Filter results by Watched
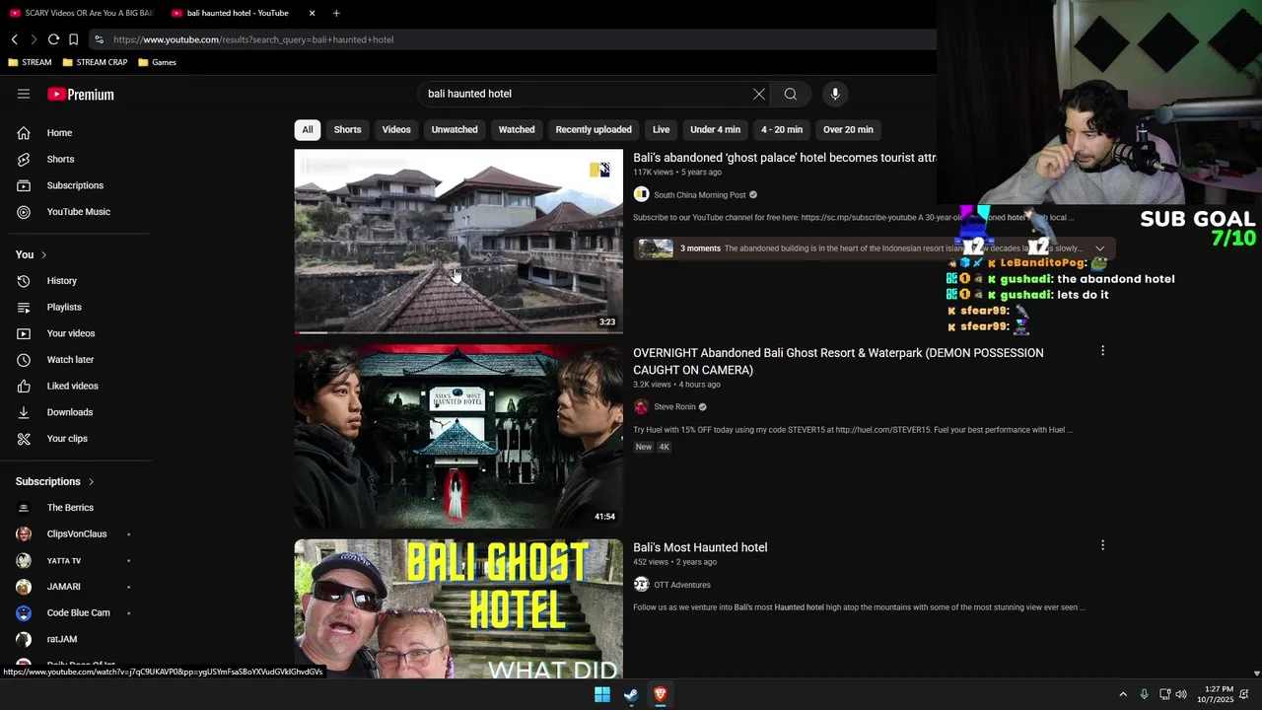 click(x=517, y=129)
